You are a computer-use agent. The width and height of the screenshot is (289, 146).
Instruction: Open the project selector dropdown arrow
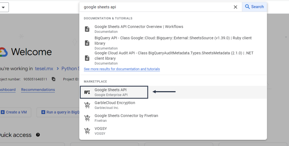coord(3,7)
